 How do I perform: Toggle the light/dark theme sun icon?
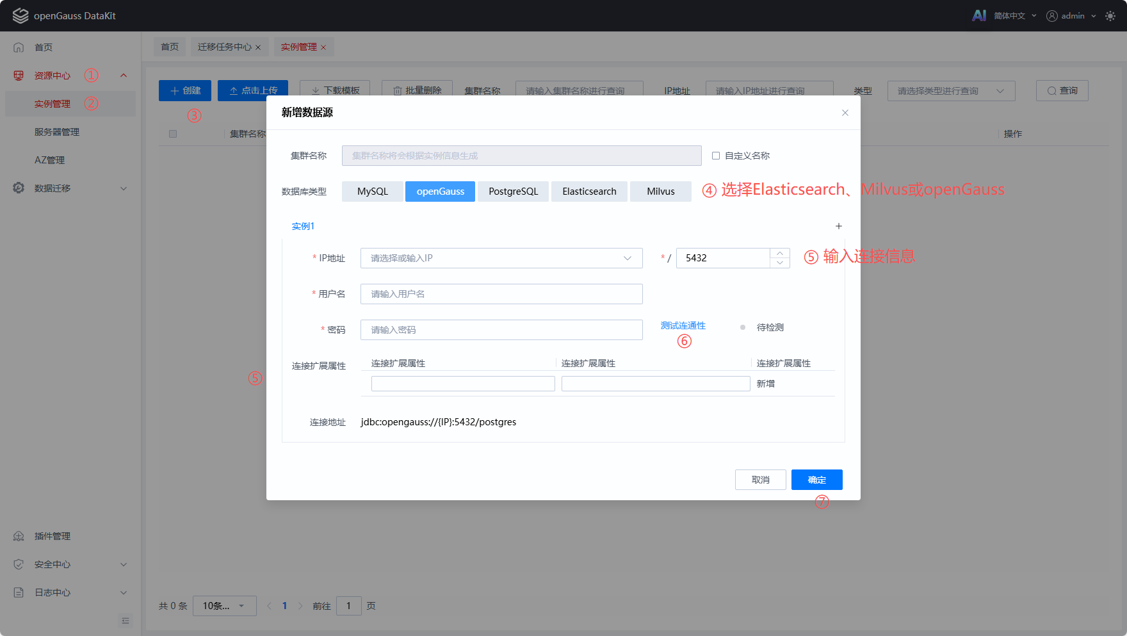1110,16
